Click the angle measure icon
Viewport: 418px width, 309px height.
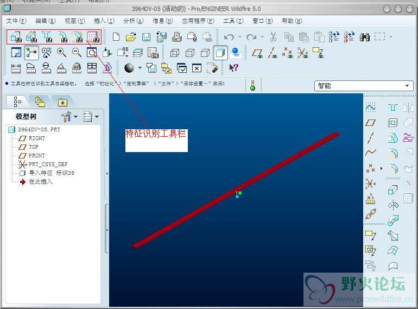[61, 68]
